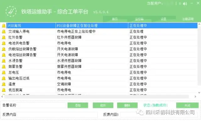Click the 当前用户 label

tap(155, 3)
